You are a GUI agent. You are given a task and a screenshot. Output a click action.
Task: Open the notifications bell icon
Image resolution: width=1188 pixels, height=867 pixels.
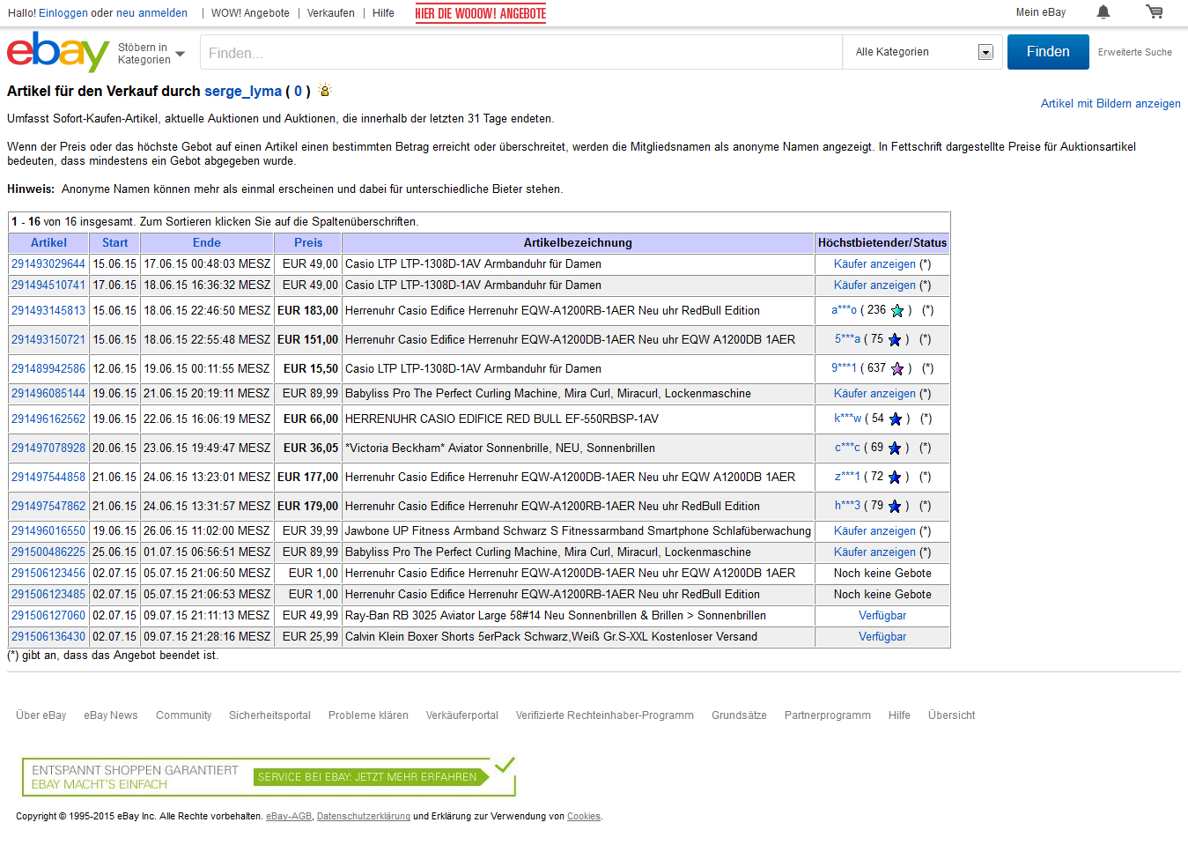pos(1103,12)
